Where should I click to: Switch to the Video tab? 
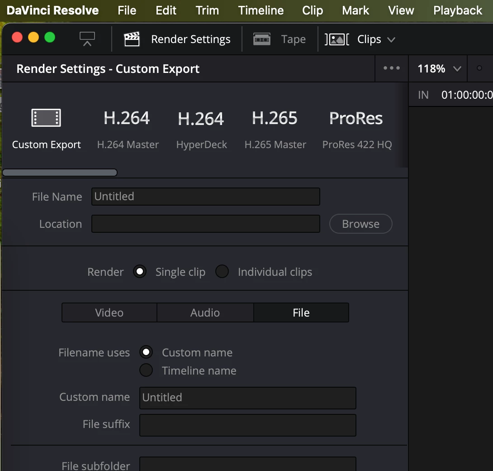click(109, 312)
